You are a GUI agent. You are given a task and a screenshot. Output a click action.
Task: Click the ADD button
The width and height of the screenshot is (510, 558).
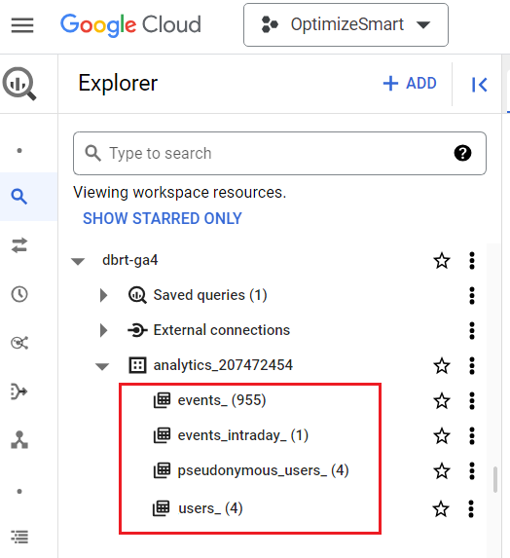tap(410, 84)
